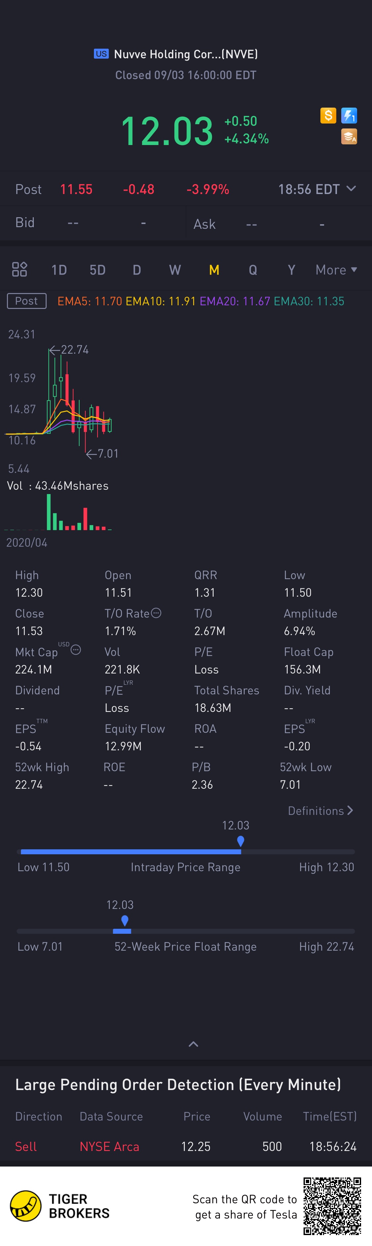Image resolution: width=372 pixels, height=1246 pixels.
Task: Tap the Intraday Price Range marker
Action: pos(241,841)
